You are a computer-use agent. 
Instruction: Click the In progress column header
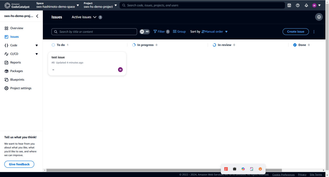145,45
